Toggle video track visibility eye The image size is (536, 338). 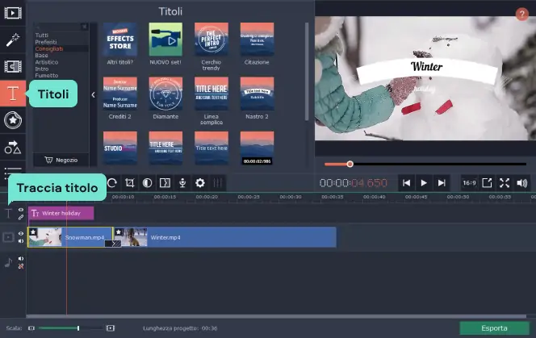21,233
